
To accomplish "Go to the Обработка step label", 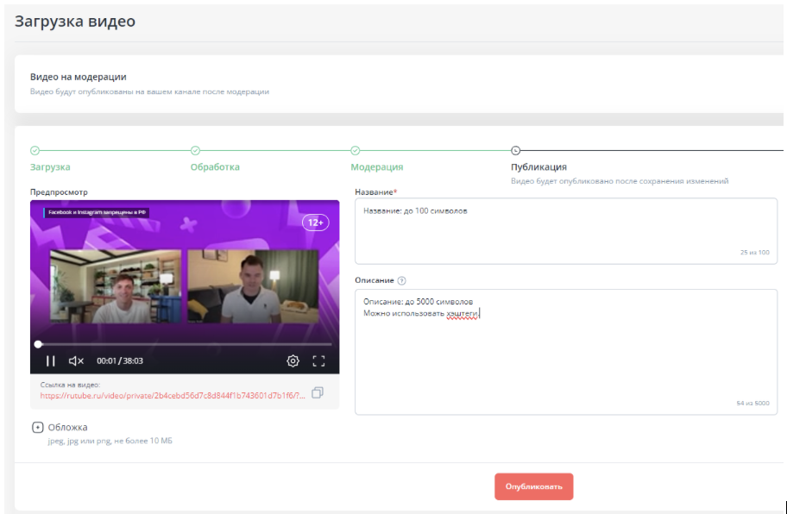I will (x=215, y=167).
